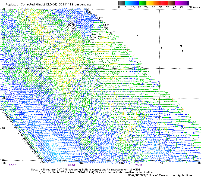Click the note 'Times are GMT'
This screenshot has height=177, width=201.
[x=52, y=170]
